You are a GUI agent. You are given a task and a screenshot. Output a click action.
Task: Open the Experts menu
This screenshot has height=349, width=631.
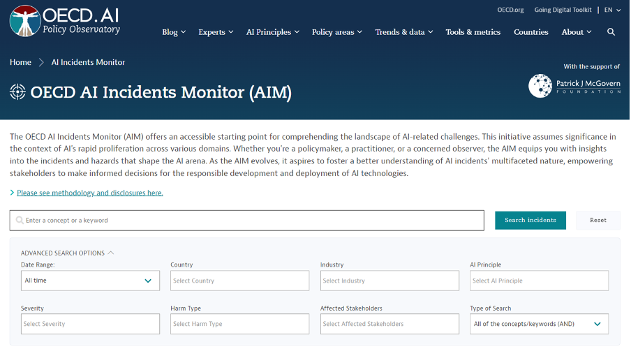216,32
